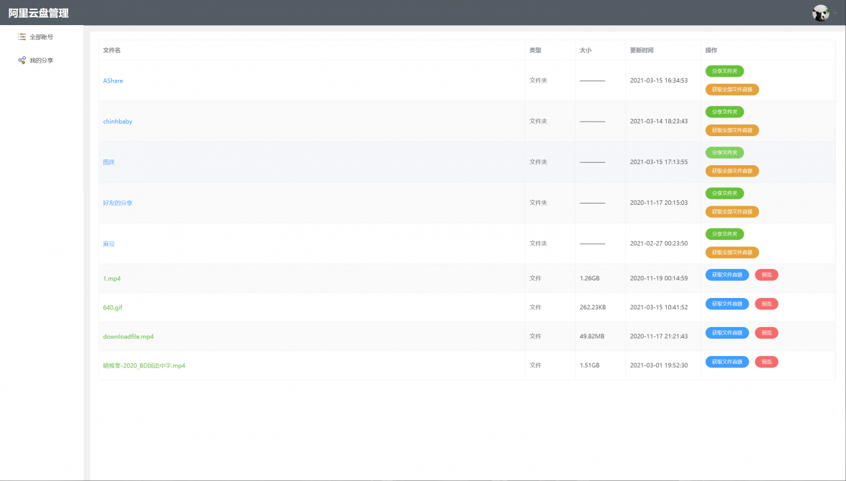846x481 pixels.
Task: Click the 262.23KB size value
Action: point(593,308)
